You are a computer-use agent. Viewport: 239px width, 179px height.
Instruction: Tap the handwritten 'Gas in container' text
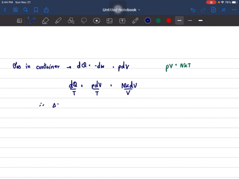tap(36, 66)
